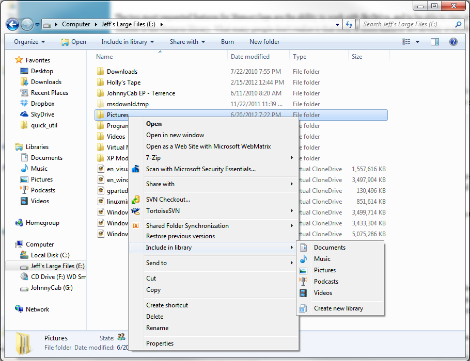This screenshot has height=361, width=470.
Task: Select CD Drive (F:) in sidebar
Action: click(53, 277)
